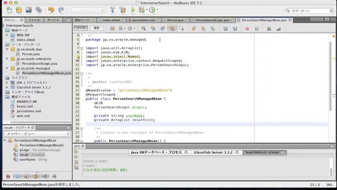Click the Save All toolbar icon

tap(38, 10)
